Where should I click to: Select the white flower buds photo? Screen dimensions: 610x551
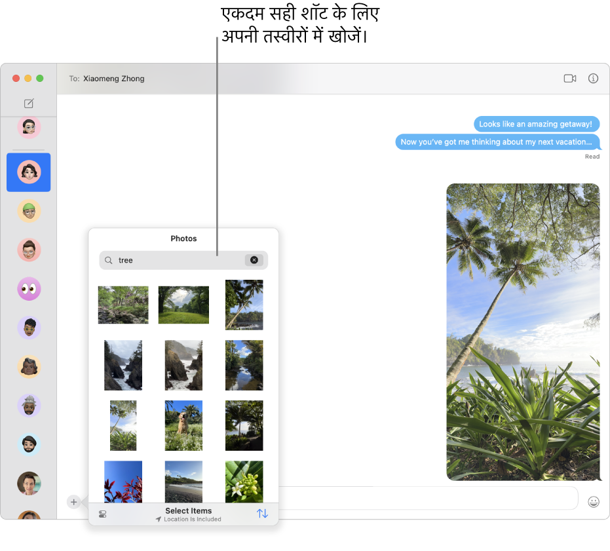tap(244, 482)
